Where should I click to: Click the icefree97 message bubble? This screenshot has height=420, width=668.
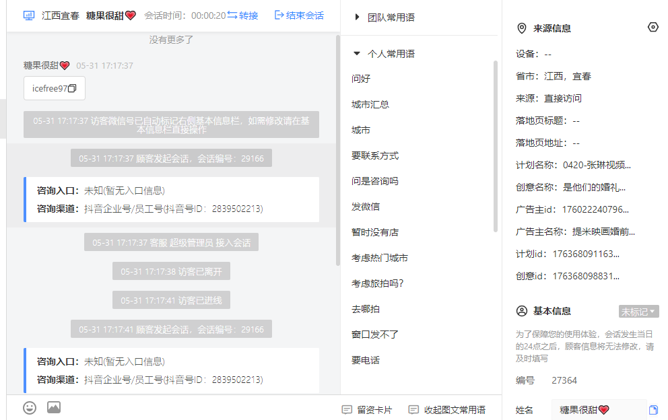click(x=55, y=88)
